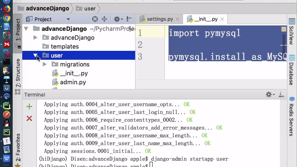
Task: Collapse the user folder tree arrow
Action: click(36, 56)
